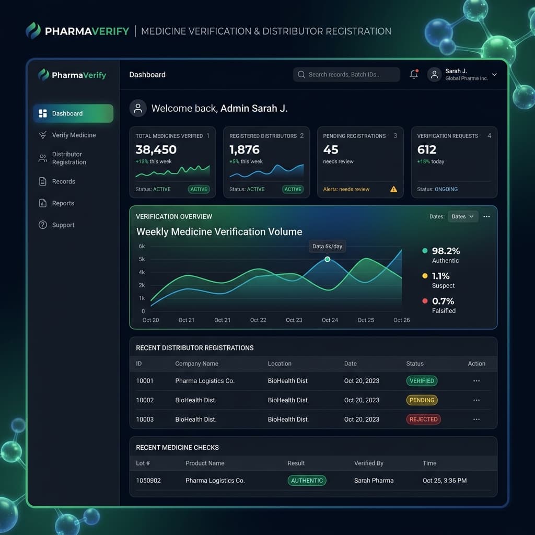Viewport: 535px width, 535px height.
Task: Select the red Falsified legend dot
Action: 425,301
